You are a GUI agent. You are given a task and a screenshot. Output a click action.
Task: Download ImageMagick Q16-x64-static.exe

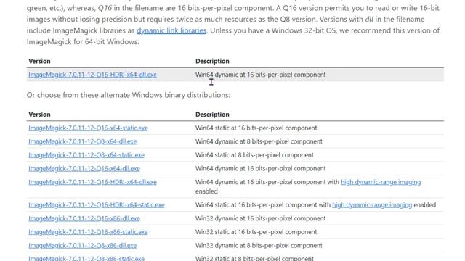point(88,128)
